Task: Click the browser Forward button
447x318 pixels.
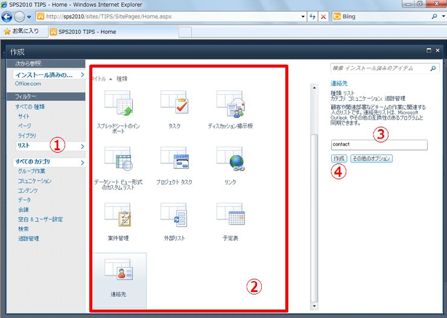Action: coord(19,17)
